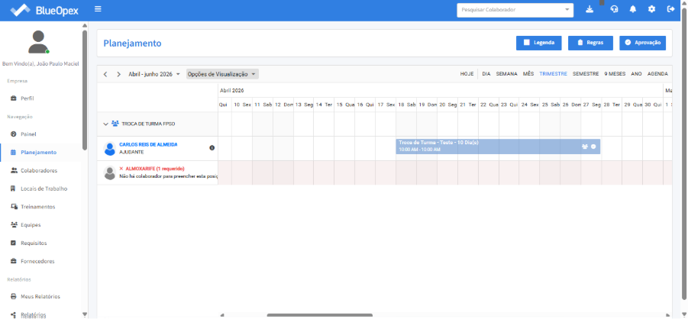Viewport: 688px width, 319px height.
Task: Click the Planejamento calendar icon
Action: (13, 153)
